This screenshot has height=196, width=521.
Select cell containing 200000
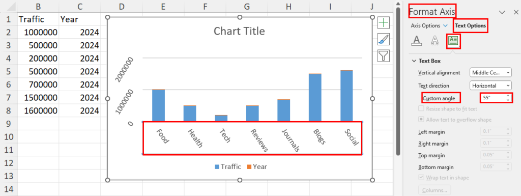[x=38, y=59]
